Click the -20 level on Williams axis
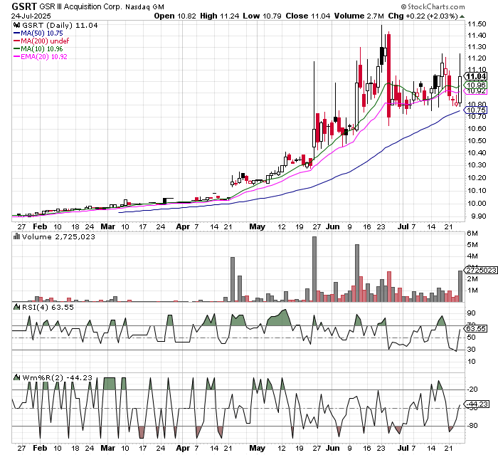Screen dimensions: 498x455 pos(472,389)
